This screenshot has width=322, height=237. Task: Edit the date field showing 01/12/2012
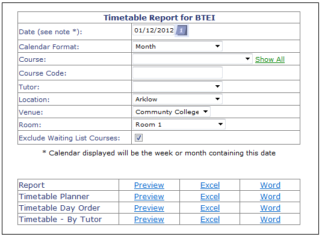(153, 30)
